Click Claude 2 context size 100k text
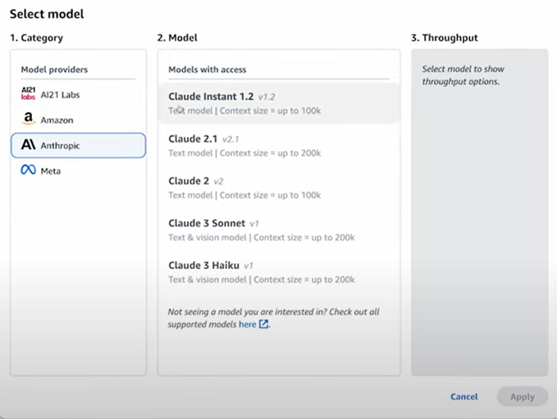Screen dimensions: 557x419 coord(271,195)
